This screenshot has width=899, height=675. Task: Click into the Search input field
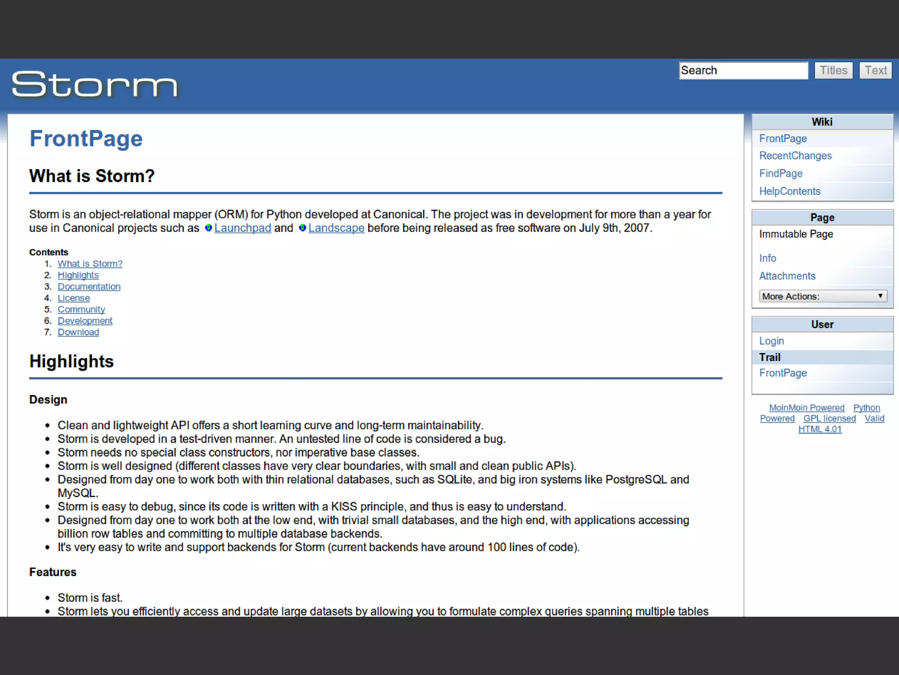click(x=743, y=71)
